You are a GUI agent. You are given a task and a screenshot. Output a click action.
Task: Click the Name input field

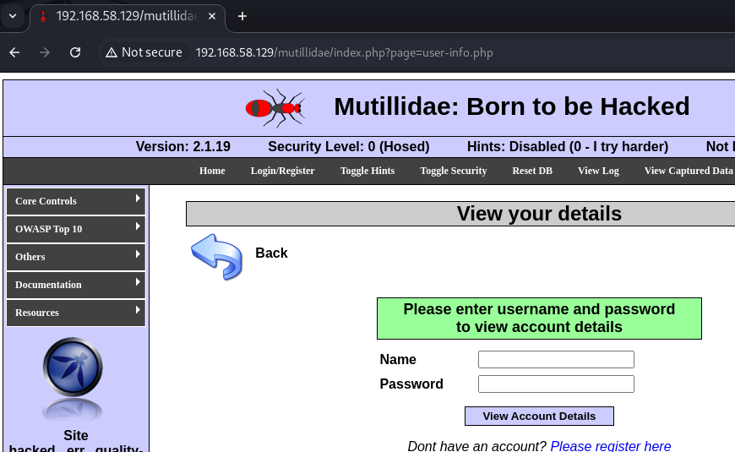point(556,360)
